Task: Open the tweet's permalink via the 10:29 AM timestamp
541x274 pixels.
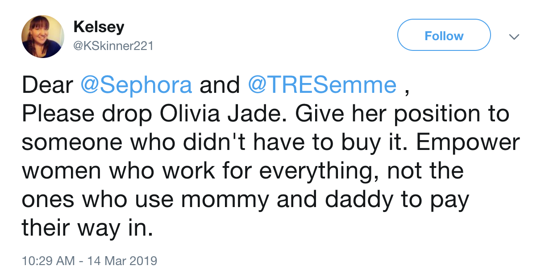Action: pyautogui.click(x=48, y=260)
